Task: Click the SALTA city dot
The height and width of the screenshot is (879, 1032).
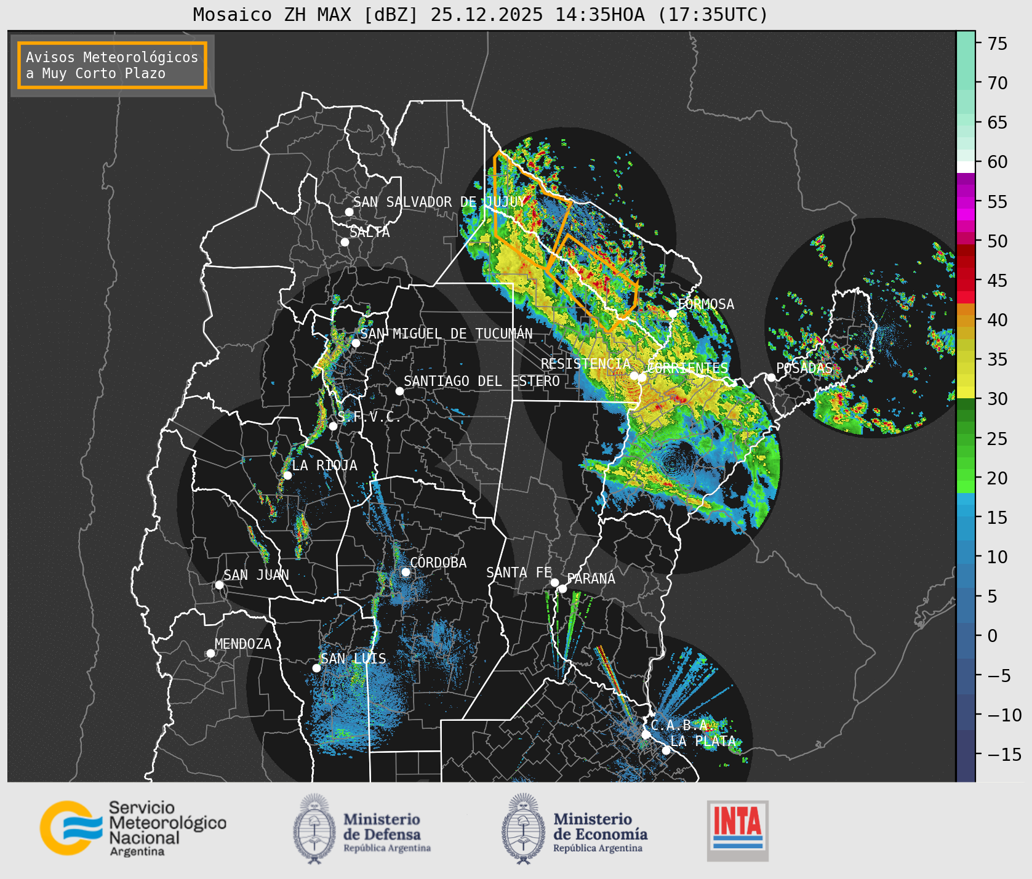Action: pyautogui.click(x=345, y=242)
